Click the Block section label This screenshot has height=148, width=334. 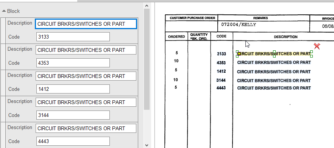pos(13,11)
